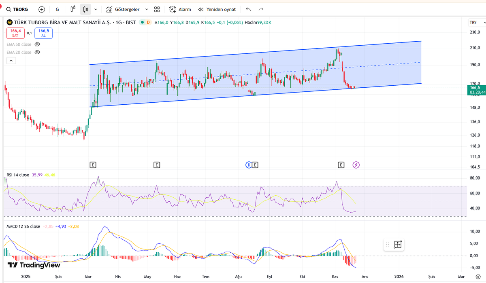Toggle visibility of EMA 50 indicator

click(x=37, y=44)
